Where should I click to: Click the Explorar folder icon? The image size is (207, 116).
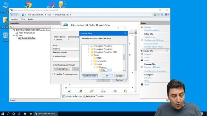tap(142, 27)
